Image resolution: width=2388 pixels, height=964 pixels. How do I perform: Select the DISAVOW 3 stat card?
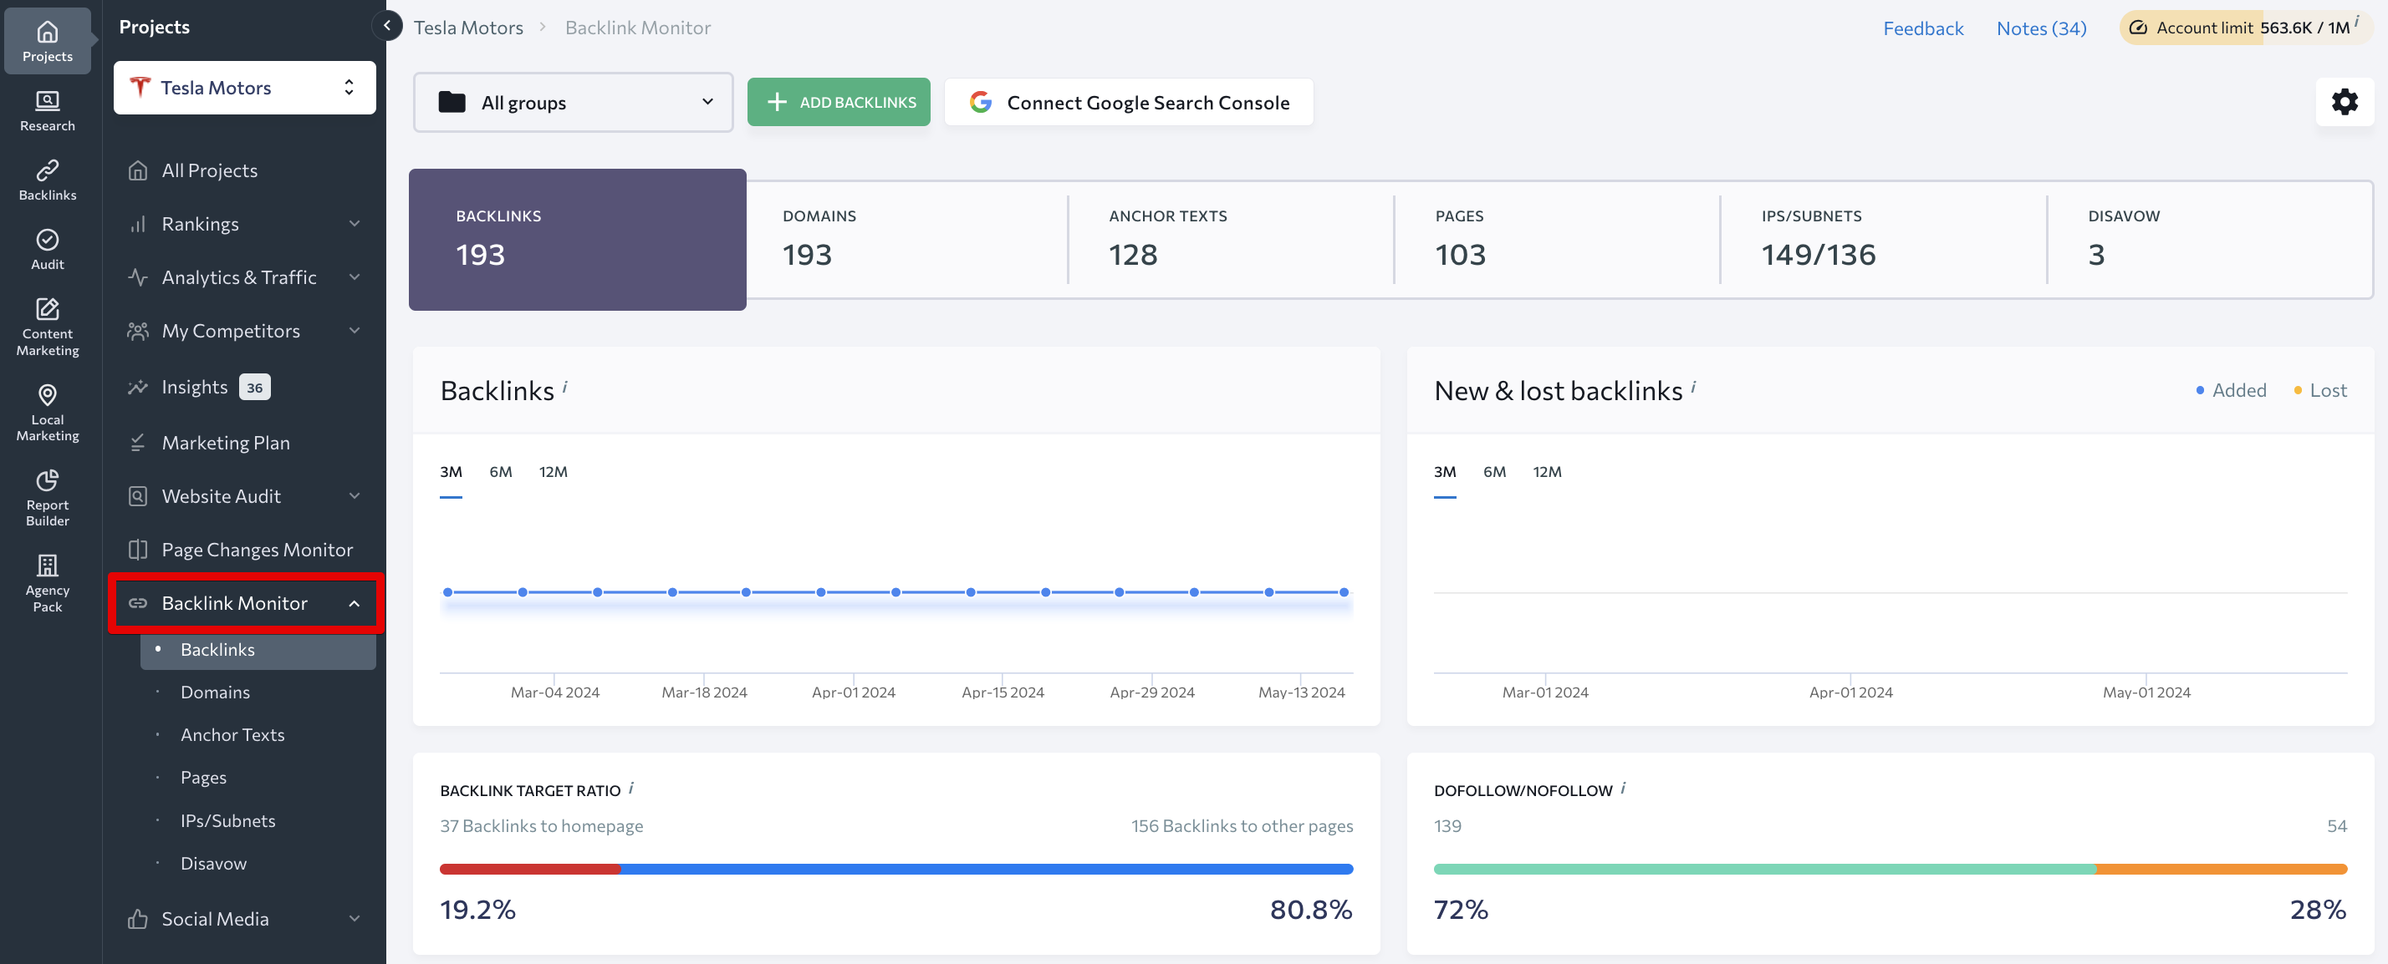pos(2209,239)
